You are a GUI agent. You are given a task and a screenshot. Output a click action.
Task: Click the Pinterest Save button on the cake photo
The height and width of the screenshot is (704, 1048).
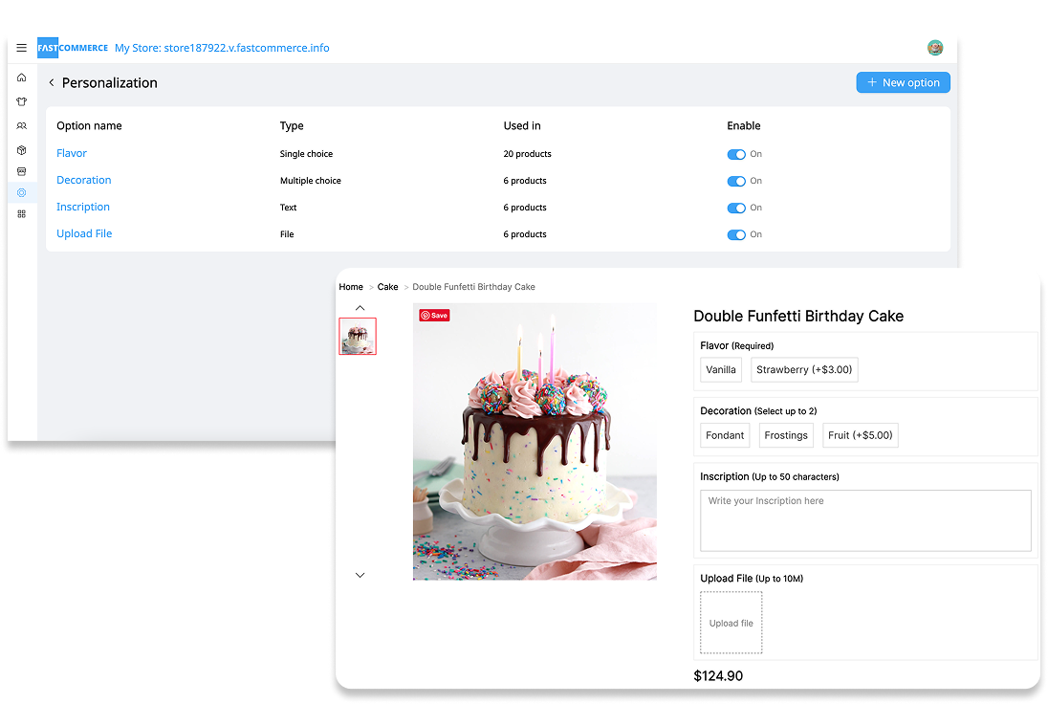(434, 314)
